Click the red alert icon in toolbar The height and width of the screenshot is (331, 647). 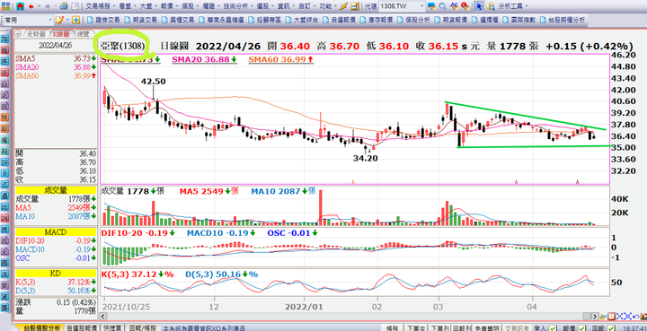pyautogui.click(x=465, y=6)
